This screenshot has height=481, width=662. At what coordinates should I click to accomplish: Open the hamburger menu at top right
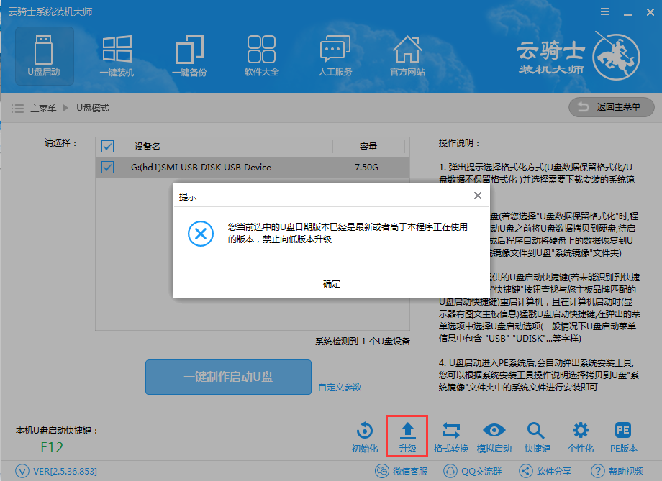[x=603, y=11]
